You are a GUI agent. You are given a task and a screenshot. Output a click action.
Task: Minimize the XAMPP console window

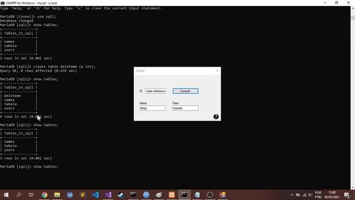tap(325, 3)
